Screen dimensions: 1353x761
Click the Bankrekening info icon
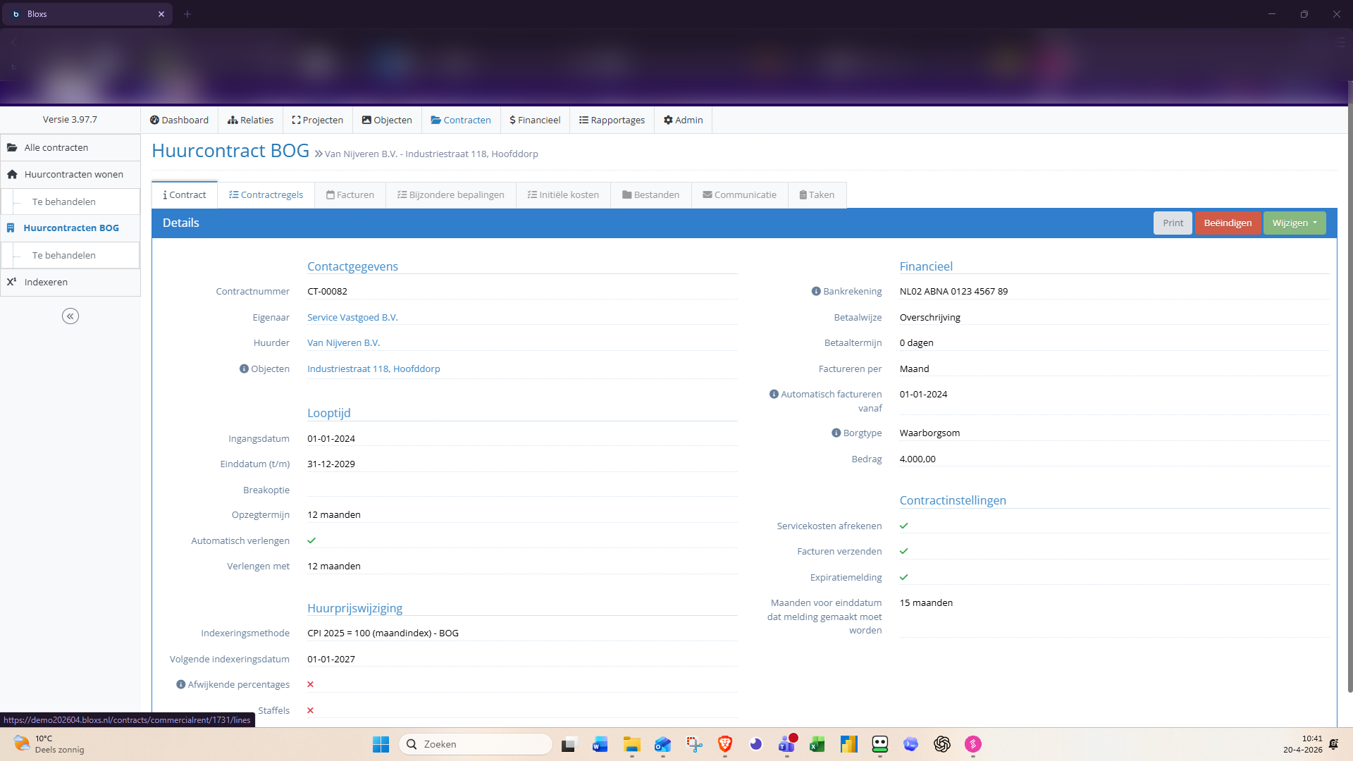[816, 291]
